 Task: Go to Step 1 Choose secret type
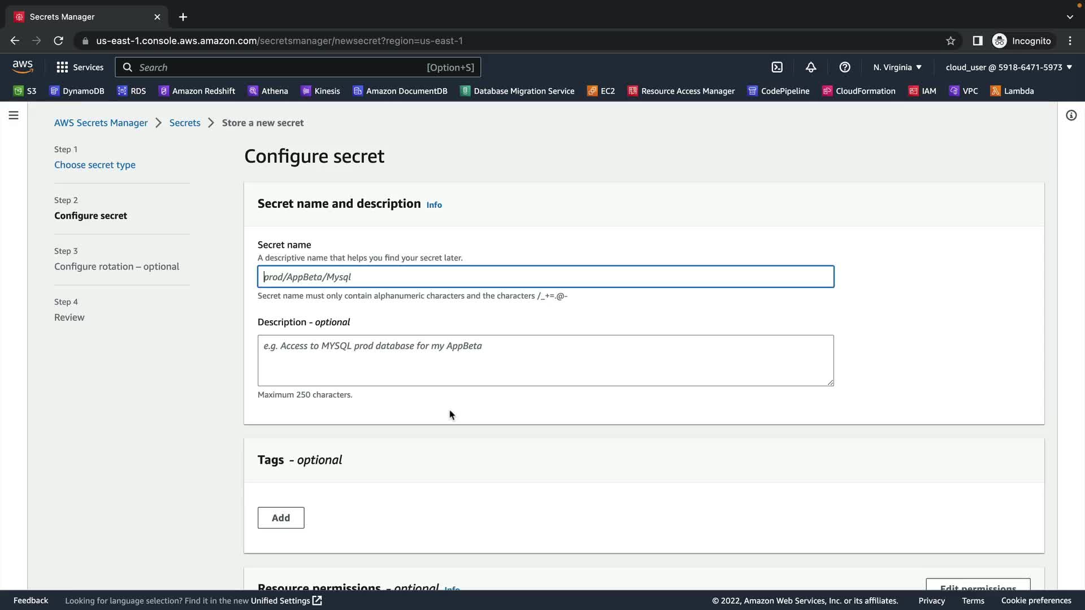pos(95,165)
